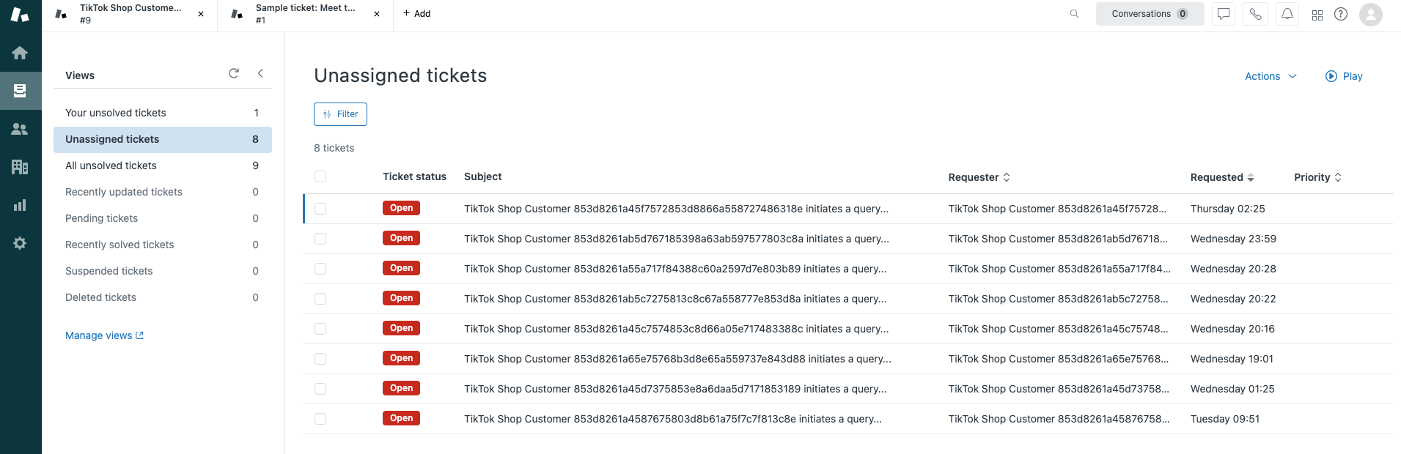
Task: Open the Home icon in sidebar
Action: click(20, 53)
